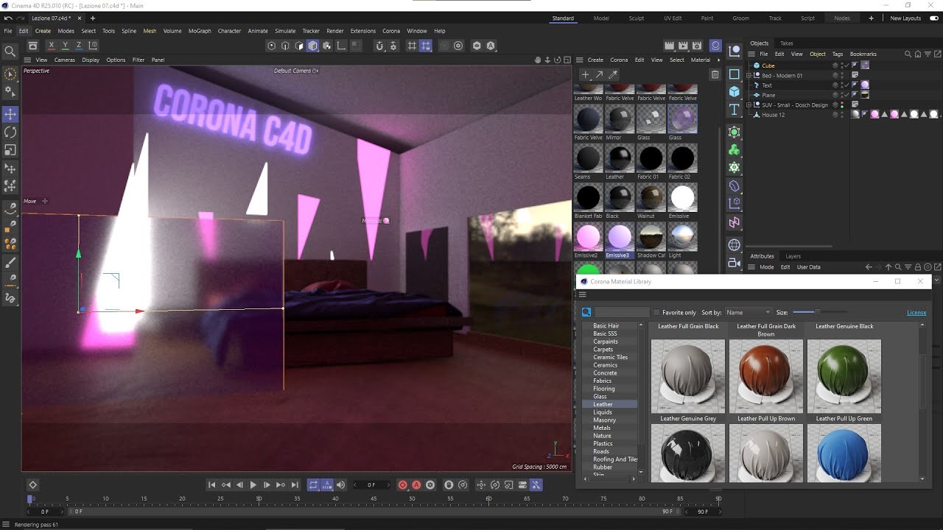Switch to the Takes tab

pos(787,43)
